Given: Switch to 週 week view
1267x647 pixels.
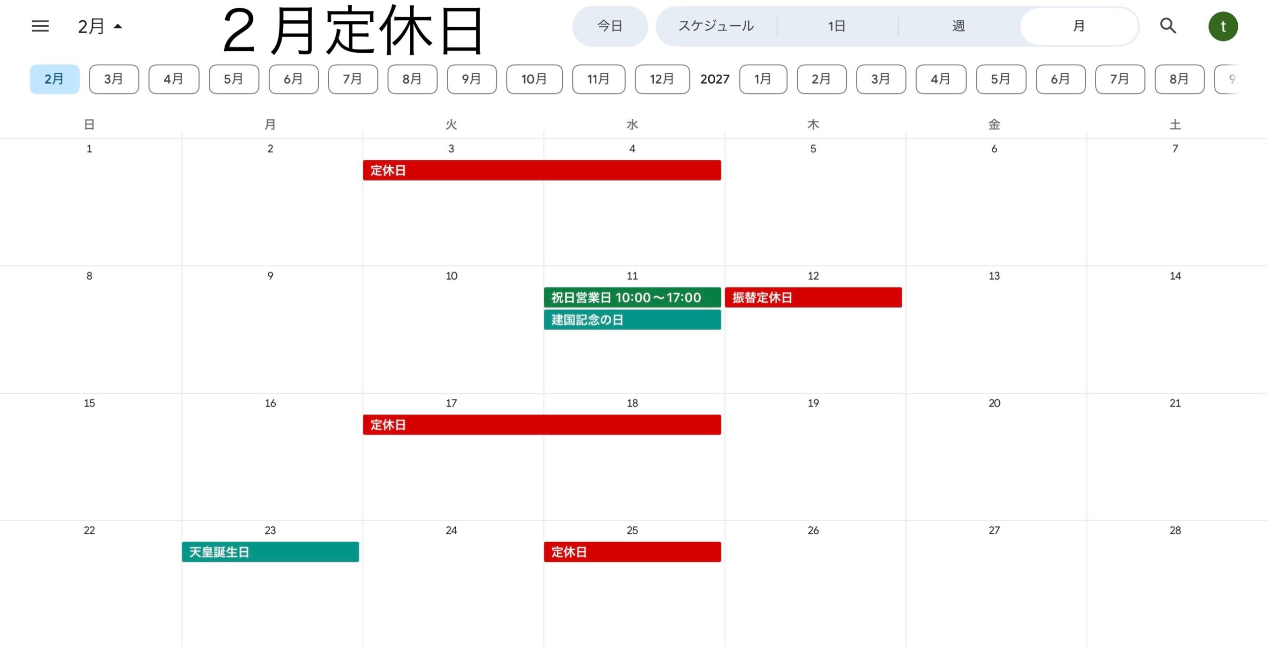Looking at the screenshot, I should pos(958,26).
